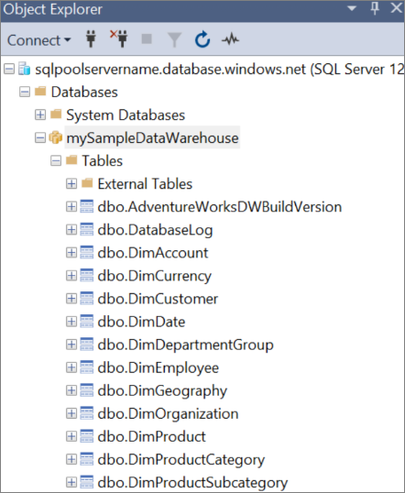
Task: Select the Tables tree label
Action: (103, 161)
